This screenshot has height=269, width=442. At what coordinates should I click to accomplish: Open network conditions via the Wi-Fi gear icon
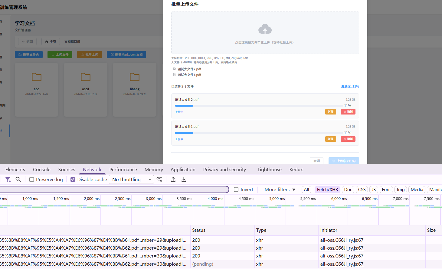[160, 180]
